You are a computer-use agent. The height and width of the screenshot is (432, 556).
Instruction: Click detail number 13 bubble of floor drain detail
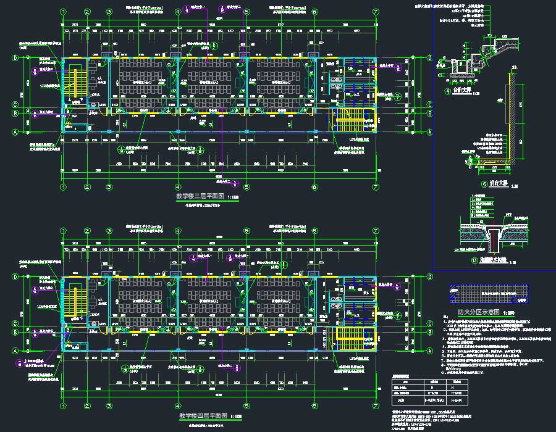click(x=474, y=260)
